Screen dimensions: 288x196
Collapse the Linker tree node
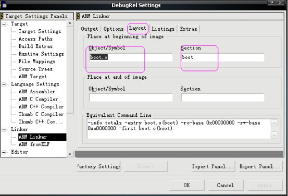point(4,130)
